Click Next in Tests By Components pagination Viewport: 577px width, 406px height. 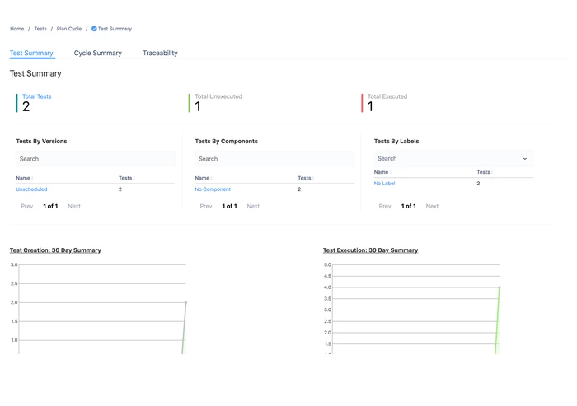[x=253, y=207]
